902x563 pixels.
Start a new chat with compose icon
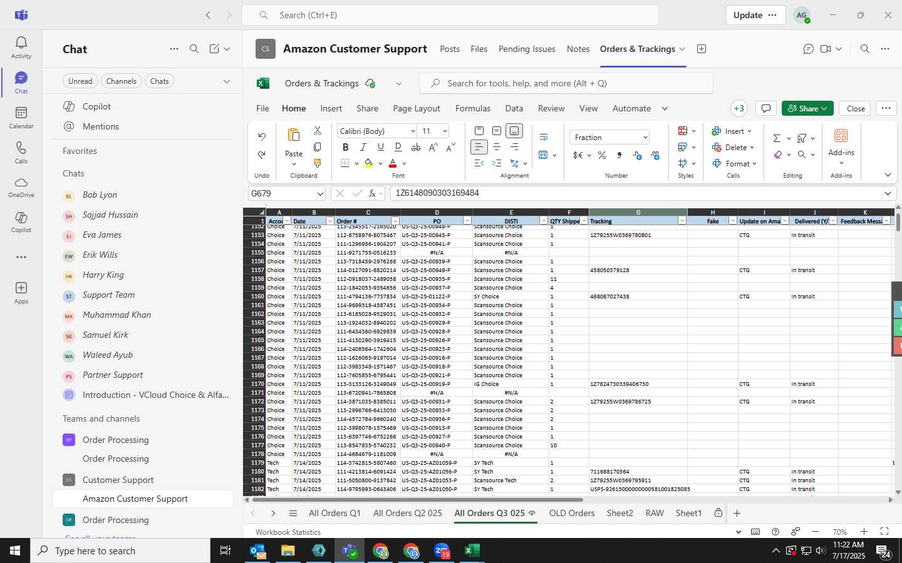click(x=214, y=49)
